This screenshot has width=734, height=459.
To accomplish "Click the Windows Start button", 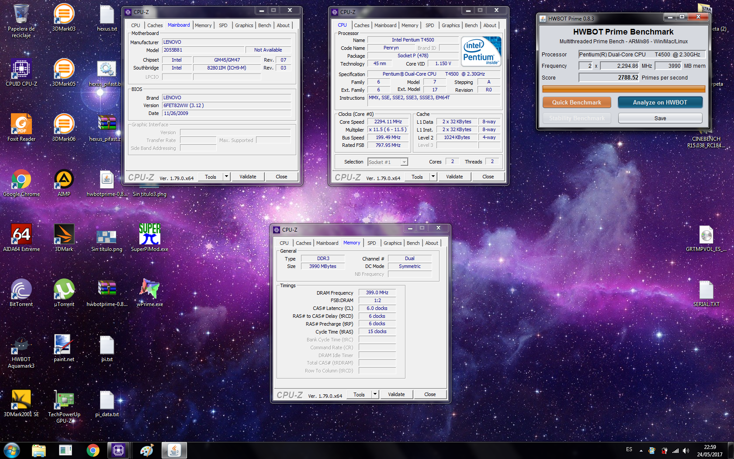I will [x=12, y=450].
